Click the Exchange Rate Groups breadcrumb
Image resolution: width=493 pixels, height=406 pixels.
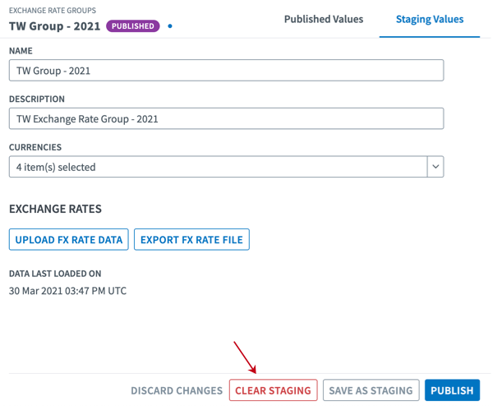(x=52, y=11)
